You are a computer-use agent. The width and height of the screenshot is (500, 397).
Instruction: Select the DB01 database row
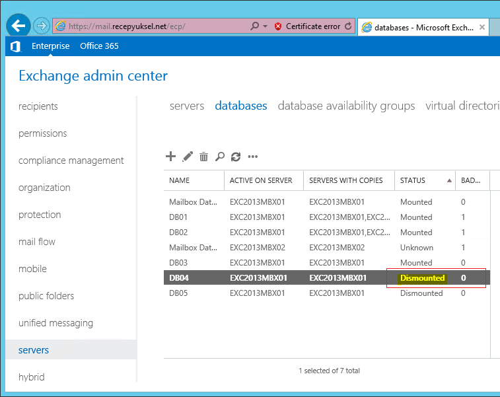click(327, 217)
